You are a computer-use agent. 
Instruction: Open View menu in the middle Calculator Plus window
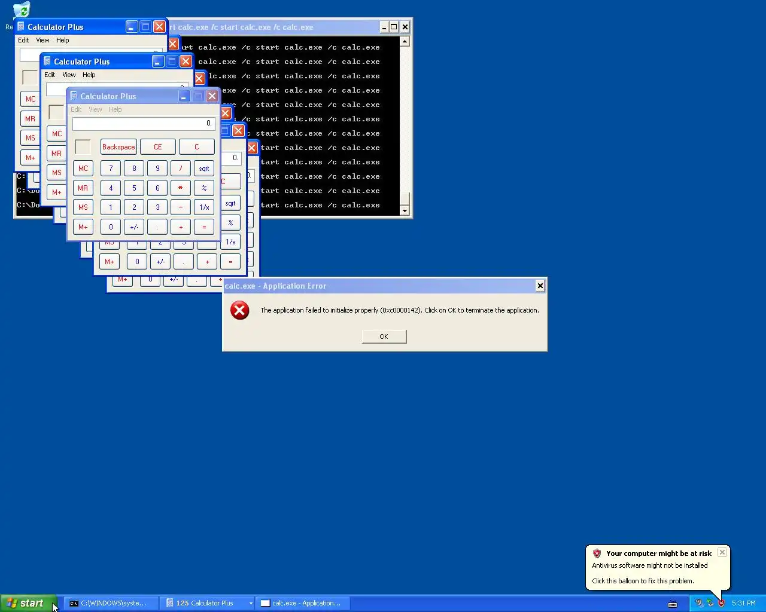(69, 75)
